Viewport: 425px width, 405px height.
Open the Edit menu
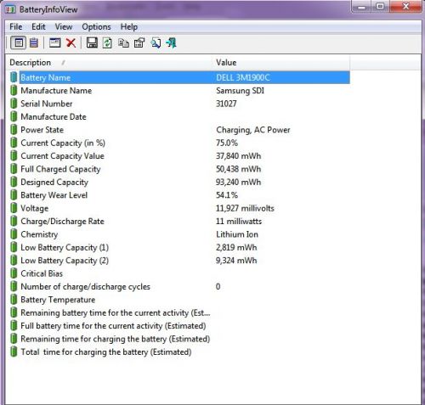click(38, 27)
